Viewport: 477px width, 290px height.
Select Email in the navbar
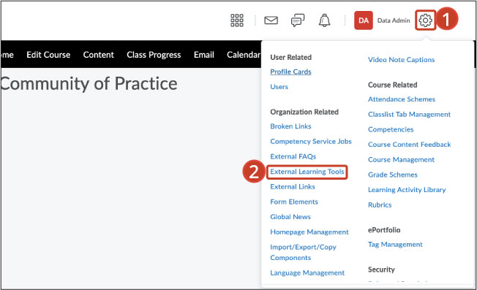point(204,55)
